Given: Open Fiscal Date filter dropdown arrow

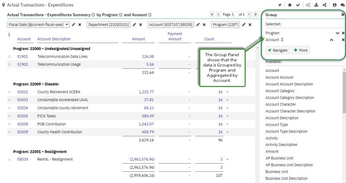Looking at the screenshot, I should [x=67, y=25].
